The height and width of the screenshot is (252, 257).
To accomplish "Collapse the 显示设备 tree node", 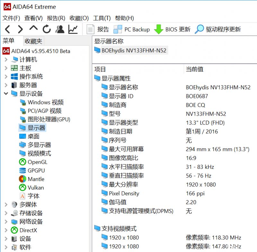I will click(6, 93).
